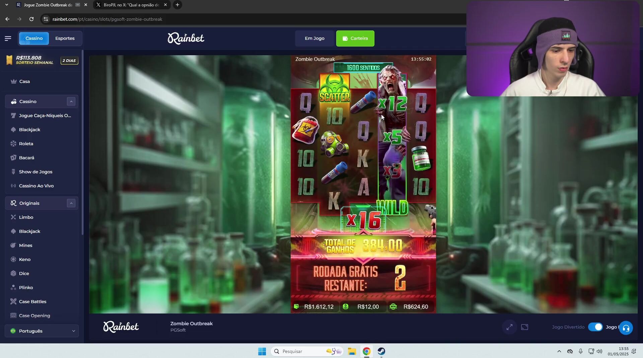
Task: Click the Plinko icon
Action: click(x=13, y=287)
